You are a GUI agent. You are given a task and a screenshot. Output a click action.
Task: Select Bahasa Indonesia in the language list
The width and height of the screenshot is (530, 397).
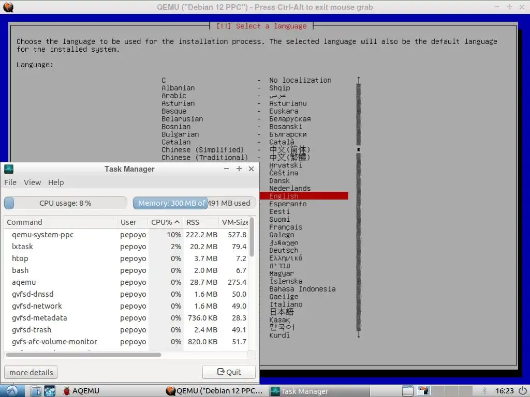(302, 289)
